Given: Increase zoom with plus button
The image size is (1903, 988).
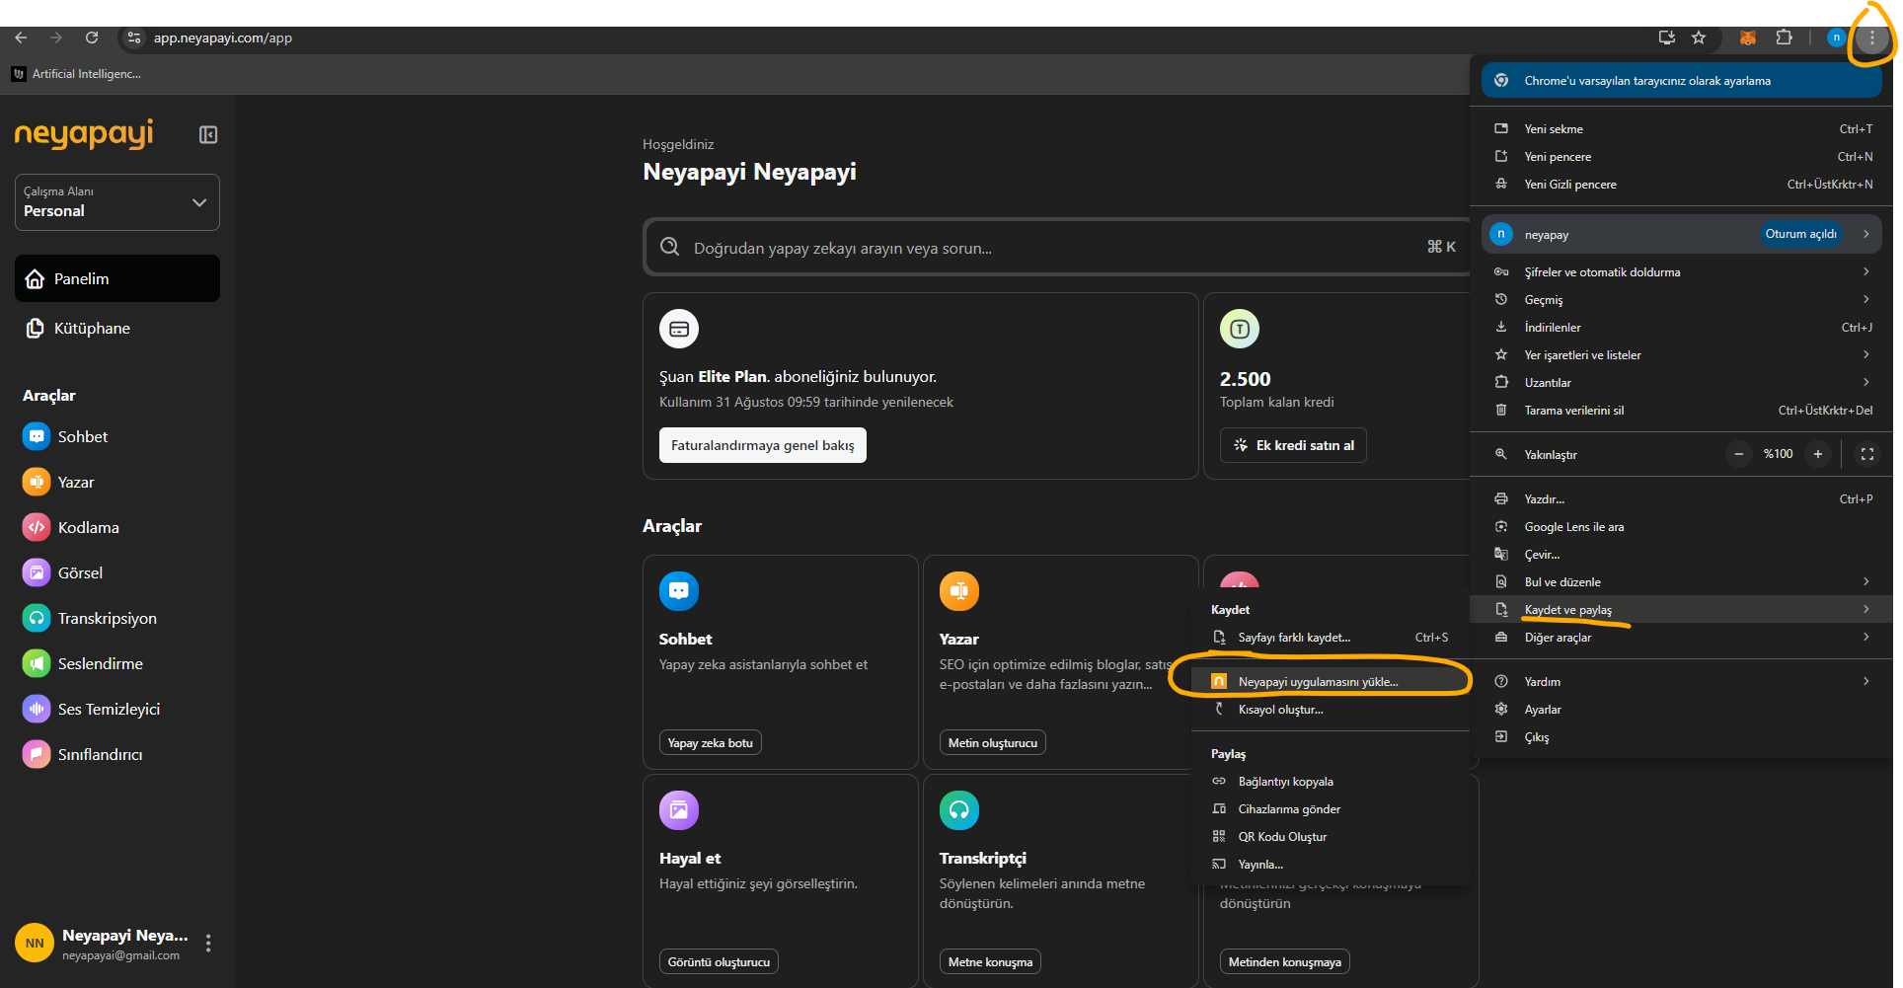Looking at the screenshot, I should [x=1818, y=454].
